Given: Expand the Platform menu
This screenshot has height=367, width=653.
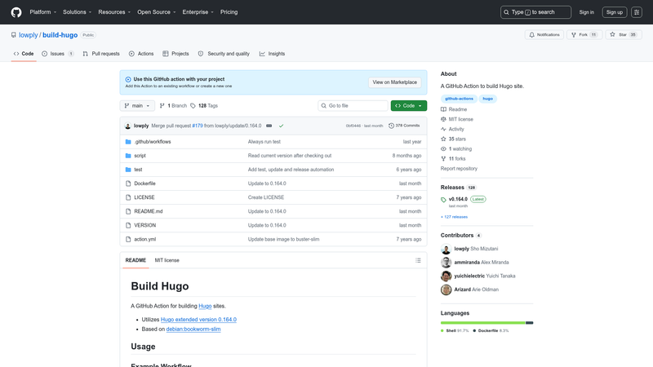Looking at the screenshot, I should [x=43, y=12].
